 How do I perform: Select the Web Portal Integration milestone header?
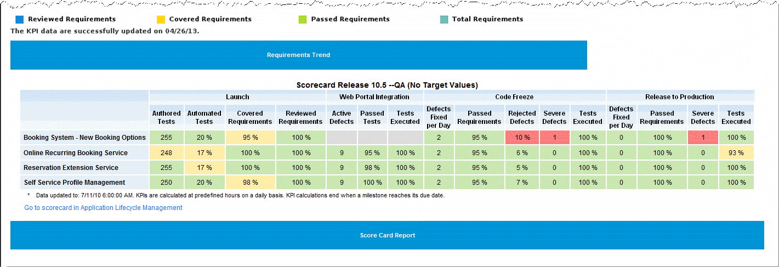click(x=374, y=97)
